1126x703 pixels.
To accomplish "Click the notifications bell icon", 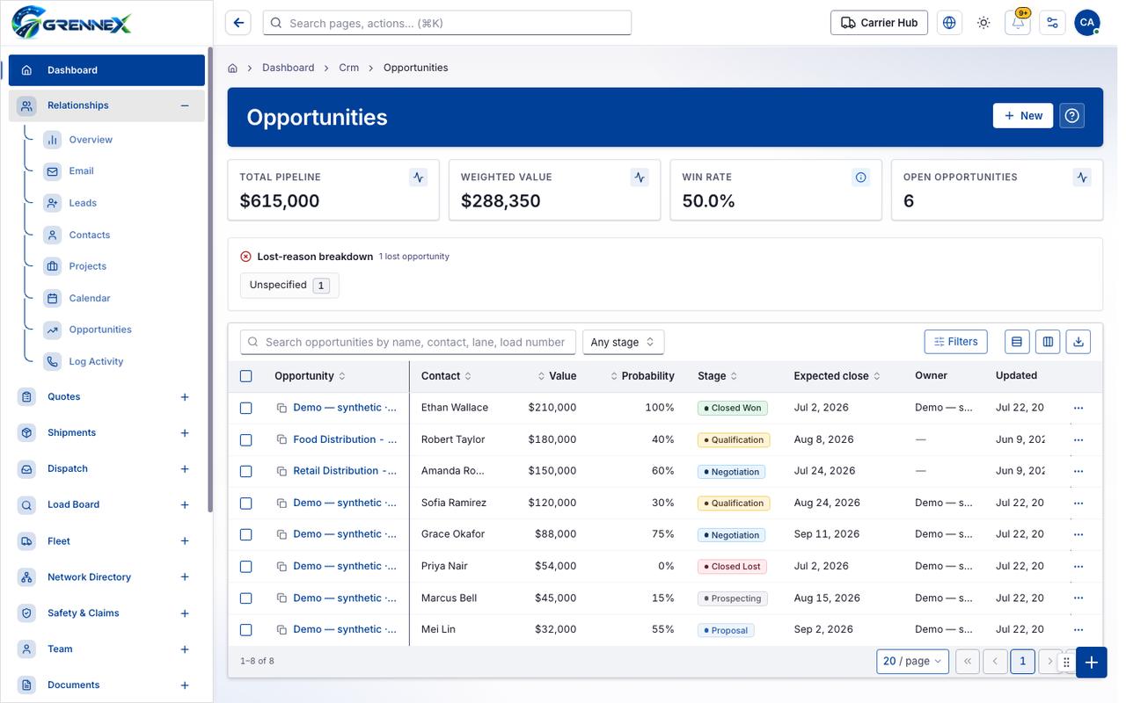I will click(1018, 23).
